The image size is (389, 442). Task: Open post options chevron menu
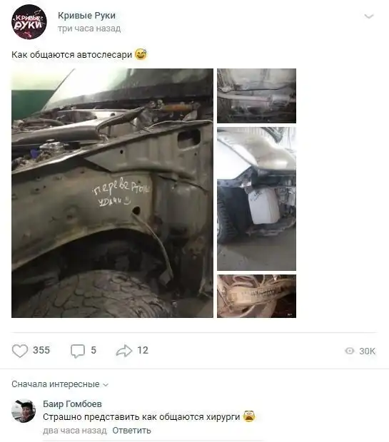coord(369,16)
